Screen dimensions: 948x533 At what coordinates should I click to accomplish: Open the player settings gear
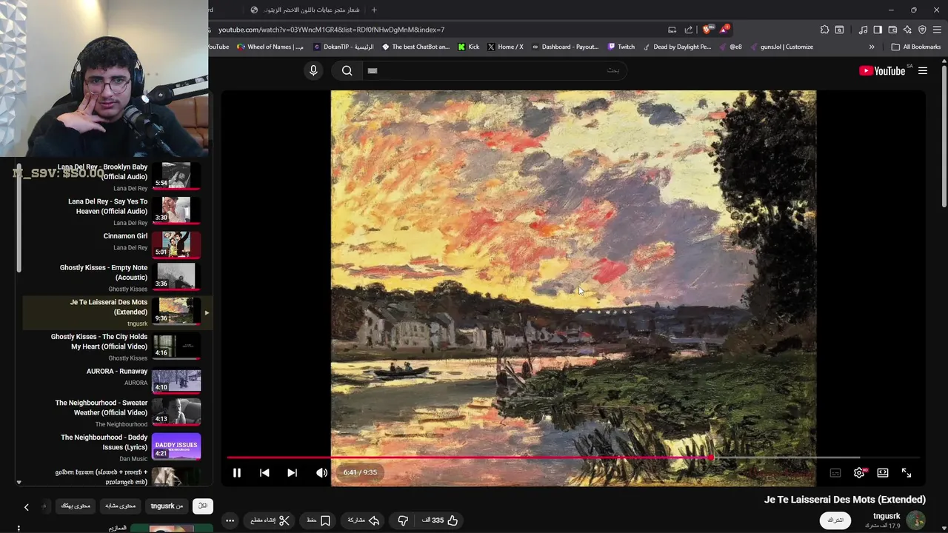(859, 472)
